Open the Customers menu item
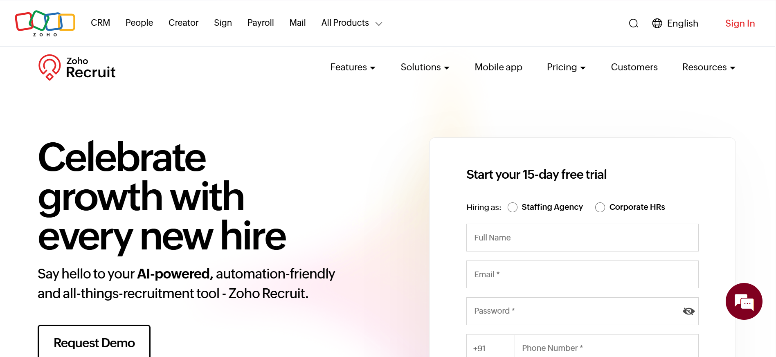Viewport: 776px width, 357px height. (x=634, y=67)
